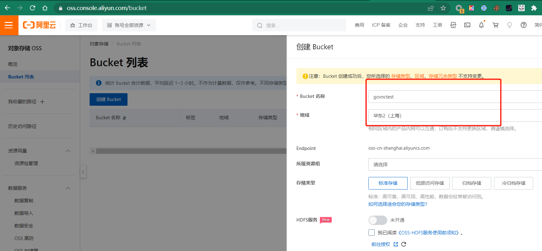Screen dimensions: 542x251
Task: Open the 如何选择适合您的存储类型? link
Action: tap(398, 204)
